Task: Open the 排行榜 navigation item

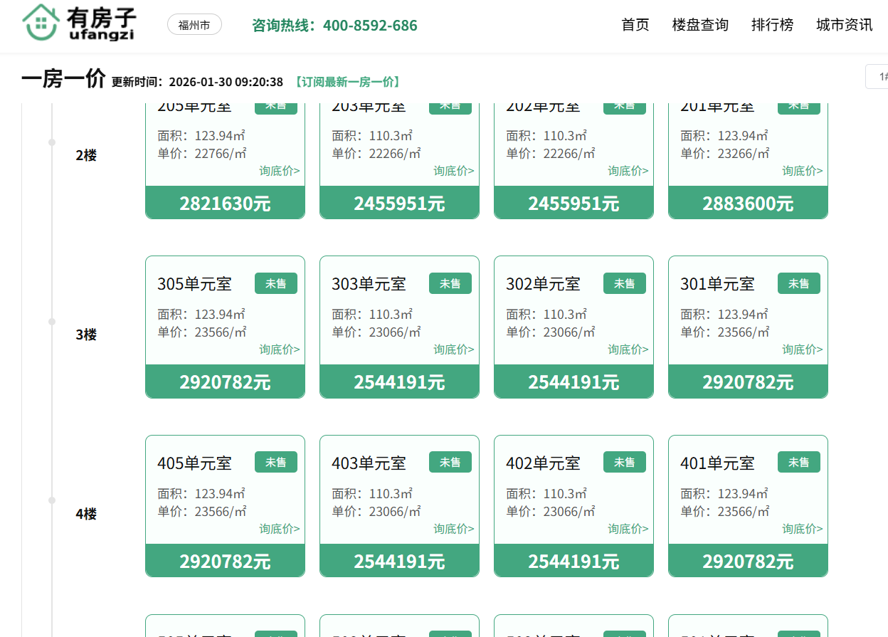Action: 772,25
